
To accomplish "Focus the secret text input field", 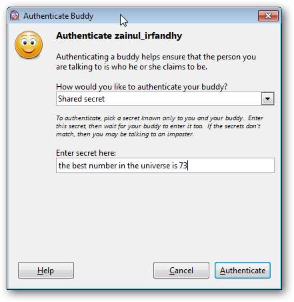I will pos(165,166).
